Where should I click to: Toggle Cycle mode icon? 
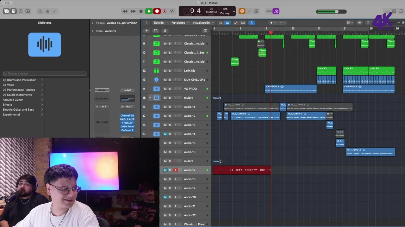(x=172, y=11)
